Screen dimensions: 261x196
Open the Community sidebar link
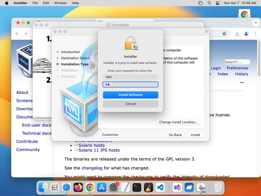coord(28,150)
